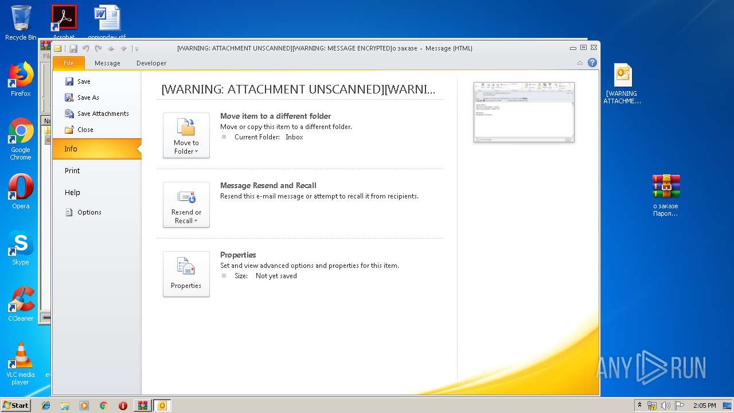Open Windows Explorer folder from taskbar
The width and height of the screenshot is (734, 413).
click(65, 406)
